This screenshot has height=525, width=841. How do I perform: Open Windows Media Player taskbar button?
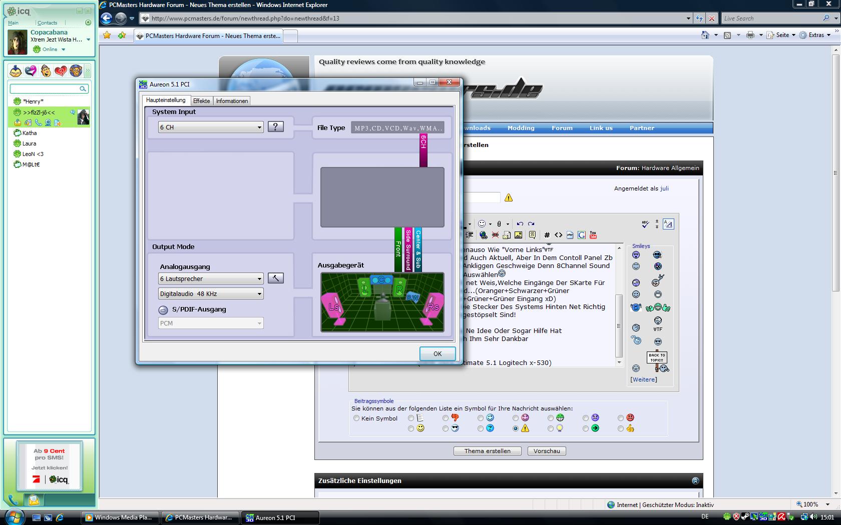pyautogui.click(x=121, y=517)
